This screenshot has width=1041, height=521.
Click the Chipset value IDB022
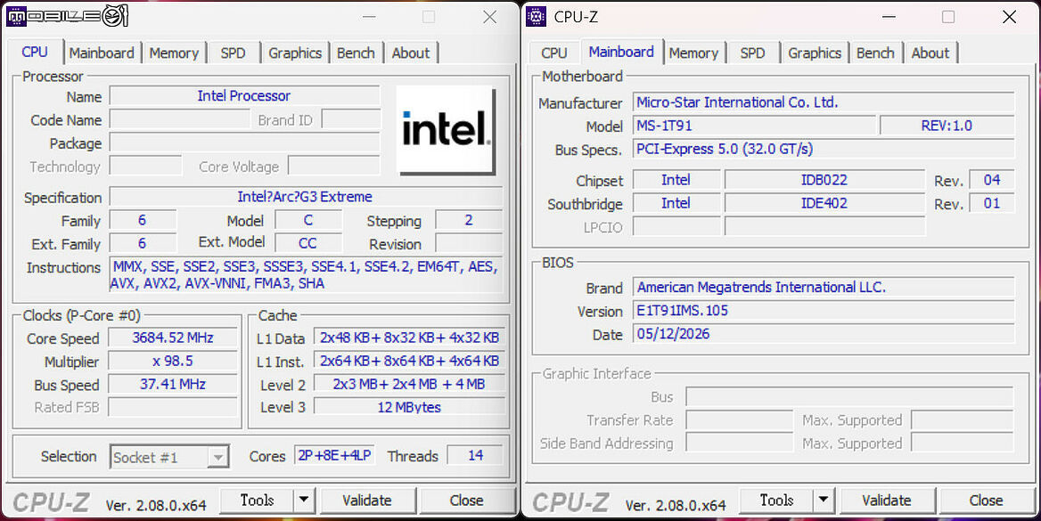pos(824,180)
